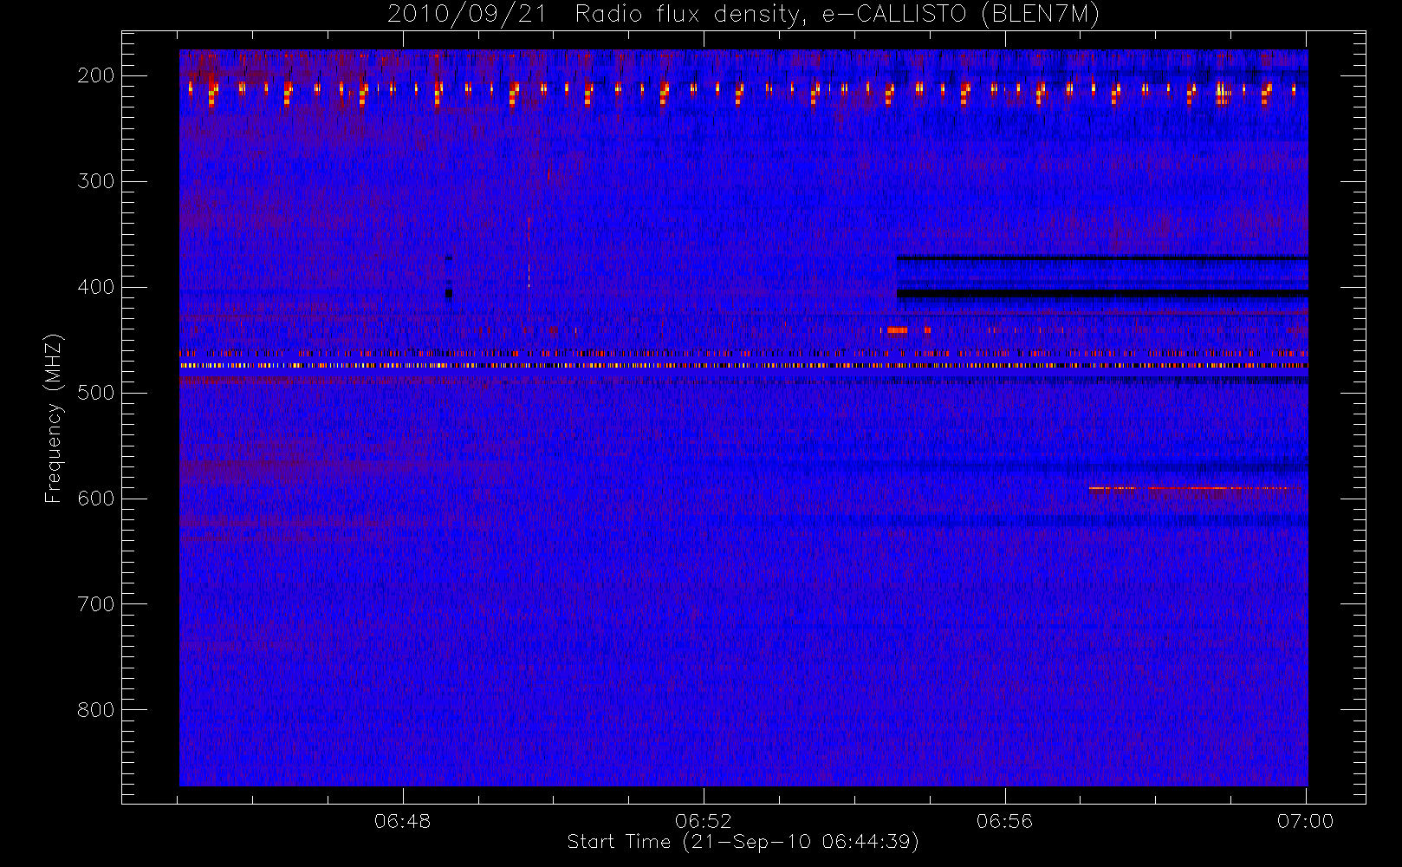
Task: Click the 200 frequency tick label
Action: click(x=95, y=75)
